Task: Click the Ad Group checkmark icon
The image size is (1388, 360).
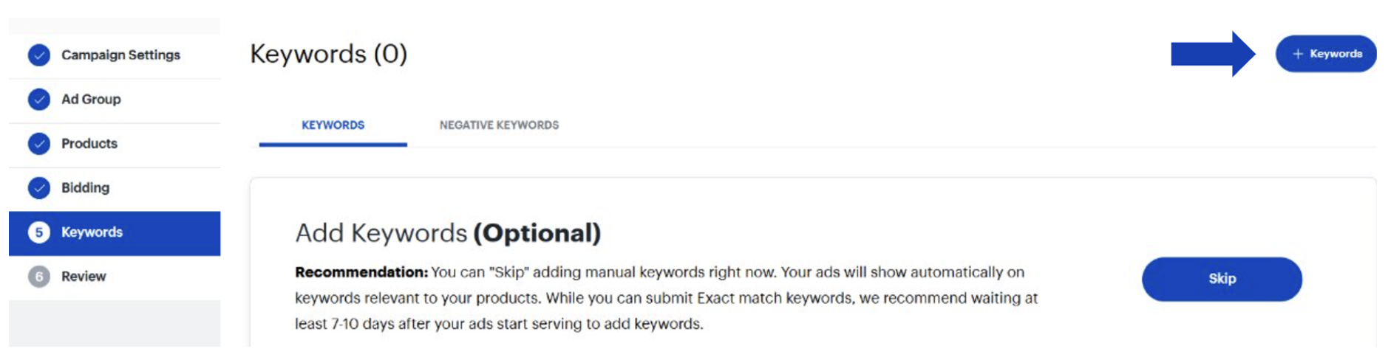Action: point(39,100)
